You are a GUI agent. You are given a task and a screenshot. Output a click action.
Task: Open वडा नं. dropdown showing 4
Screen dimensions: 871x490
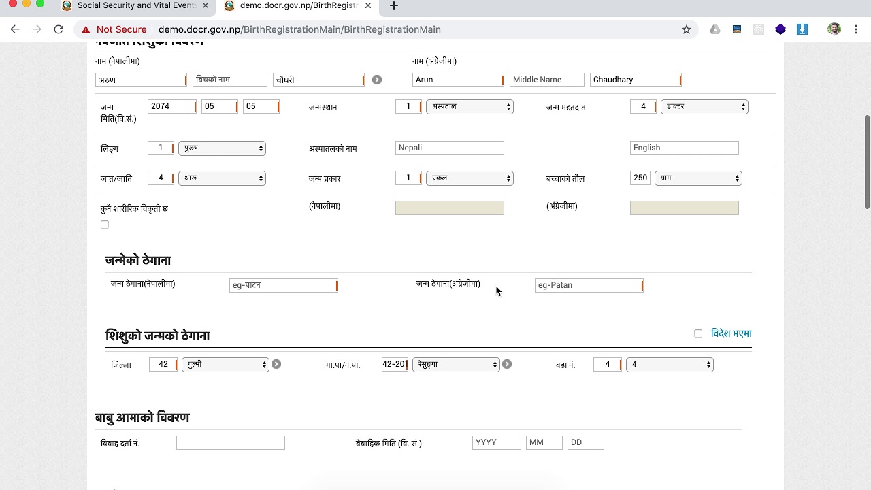click(x=670, y=365)
